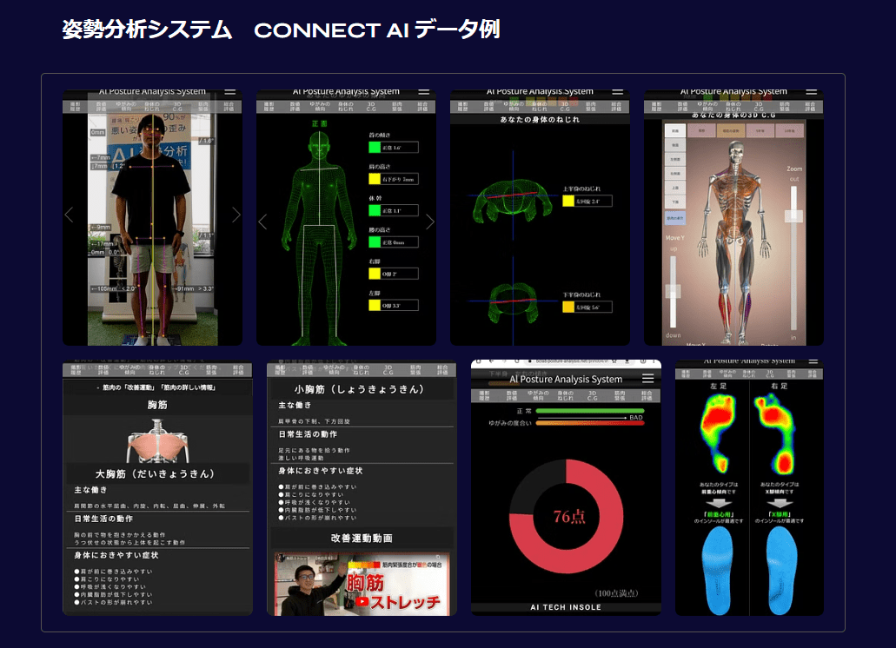This screenshot has width=896, height=648.
Task: Click lower body twist wireframe model
Action: click(x=513, y=302)
